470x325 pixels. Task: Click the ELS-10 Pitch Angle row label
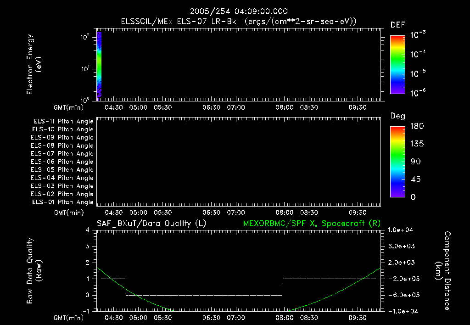(63, 129)
